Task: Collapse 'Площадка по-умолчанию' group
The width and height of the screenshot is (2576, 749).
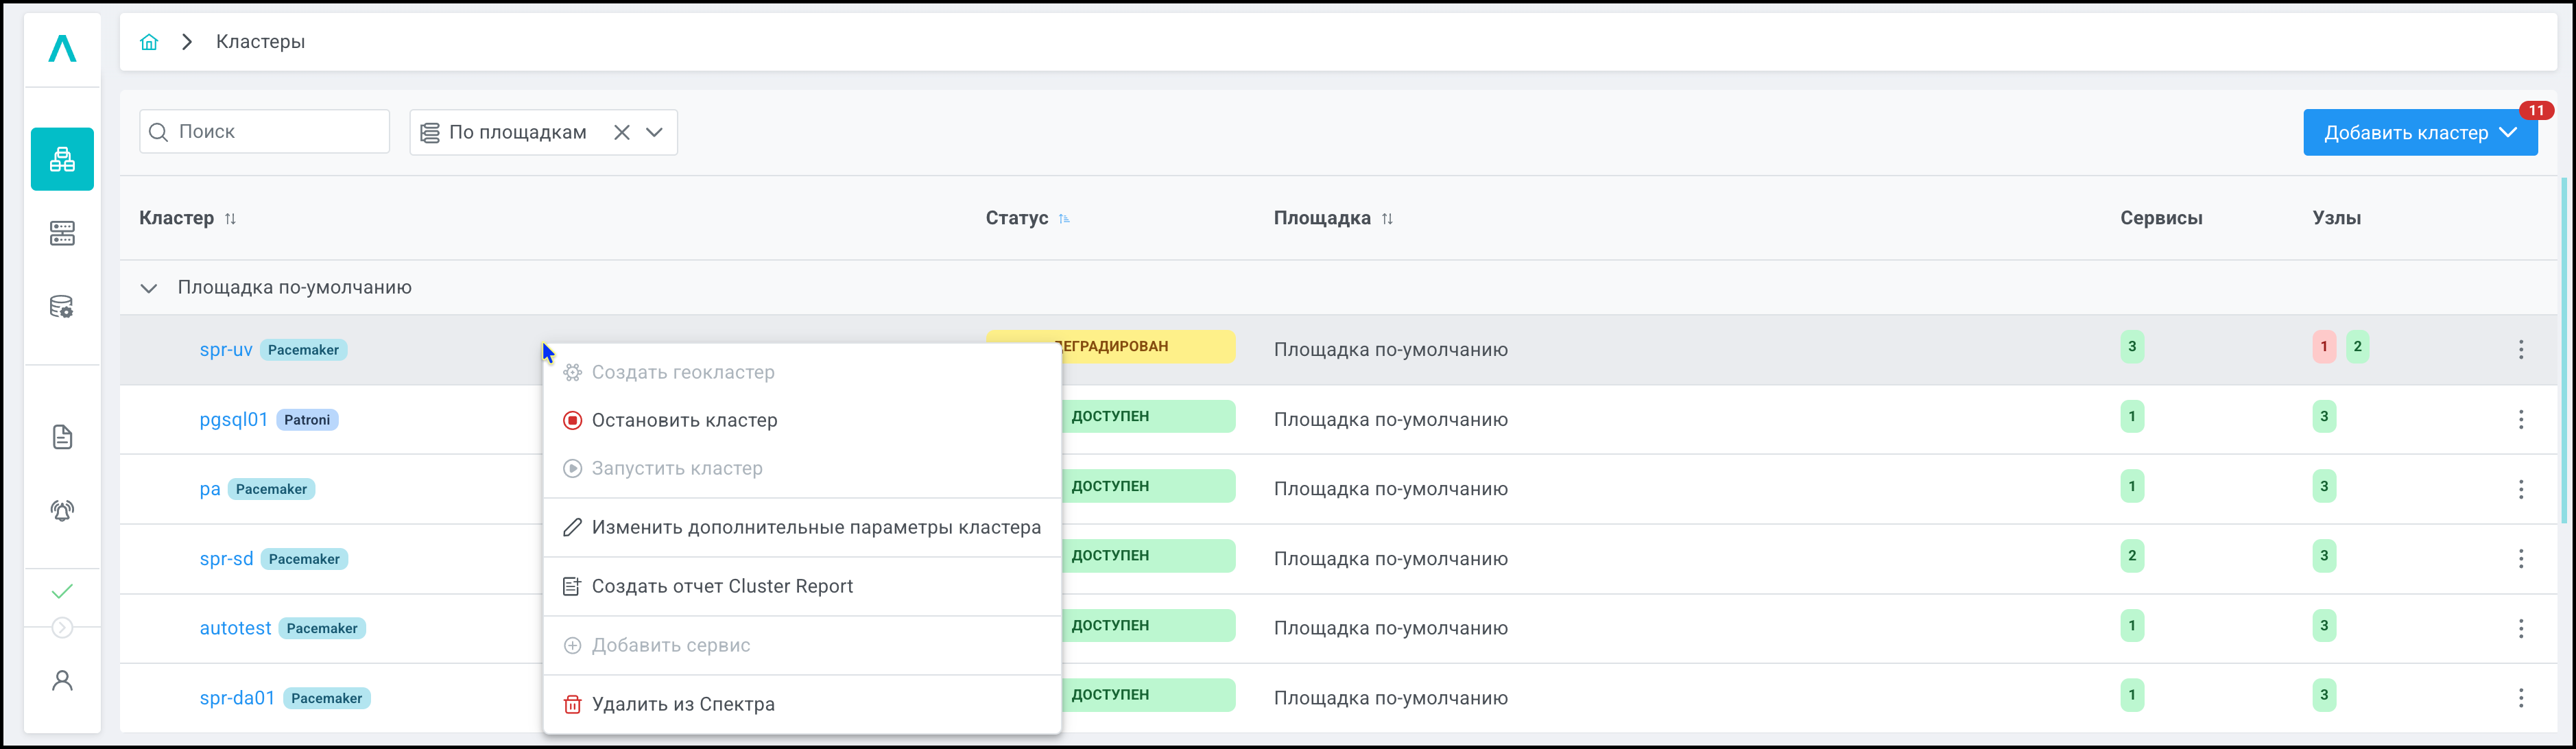Action: 149,288
